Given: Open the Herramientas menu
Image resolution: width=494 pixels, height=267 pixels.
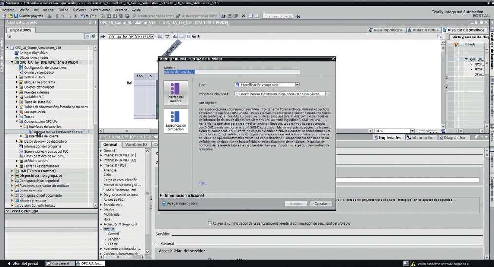Looking at the screenshot, I should (x=100, y=10).
